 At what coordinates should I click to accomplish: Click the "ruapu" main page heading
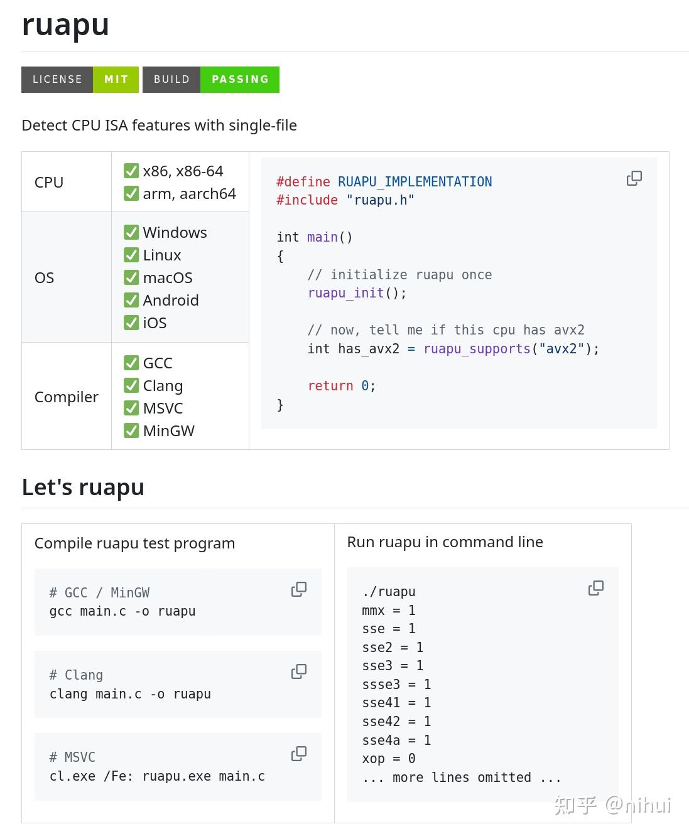pos(65,25)
